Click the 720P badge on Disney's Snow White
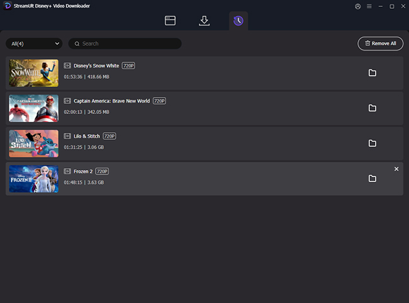409x303 pixels. pos(128,66)
